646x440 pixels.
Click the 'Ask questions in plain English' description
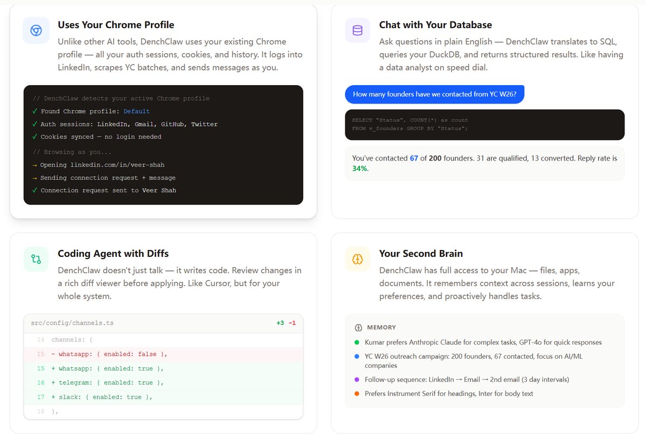[x=501, y=54]
